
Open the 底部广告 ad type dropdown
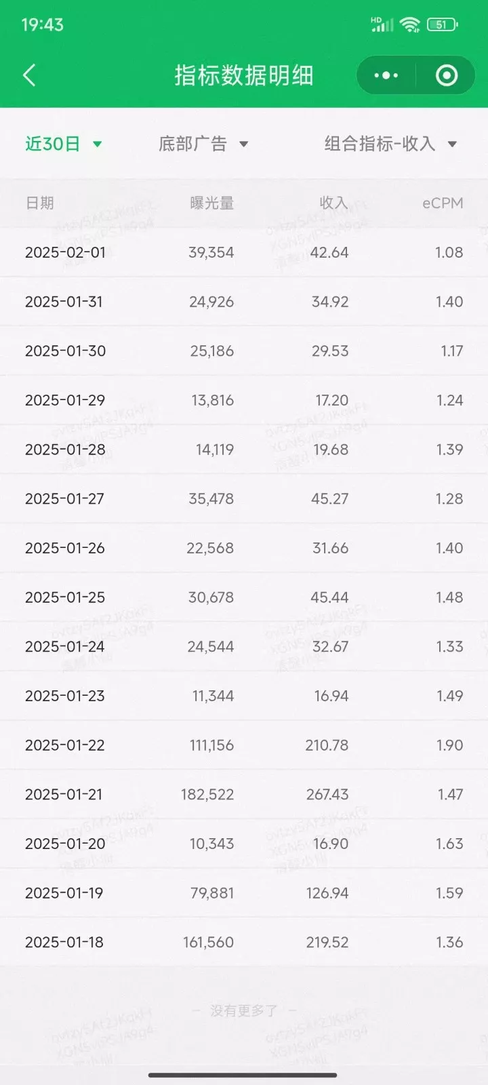[x=203, y=144]
